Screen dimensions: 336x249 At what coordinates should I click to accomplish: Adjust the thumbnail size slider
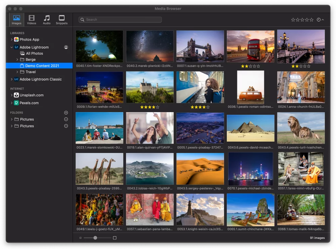point(95,238)
